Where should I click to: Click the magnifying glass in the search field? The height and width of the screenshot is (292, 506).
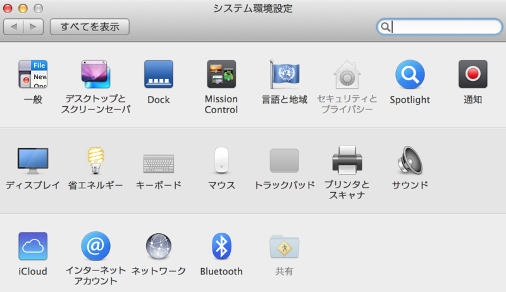tap(385, 27)
